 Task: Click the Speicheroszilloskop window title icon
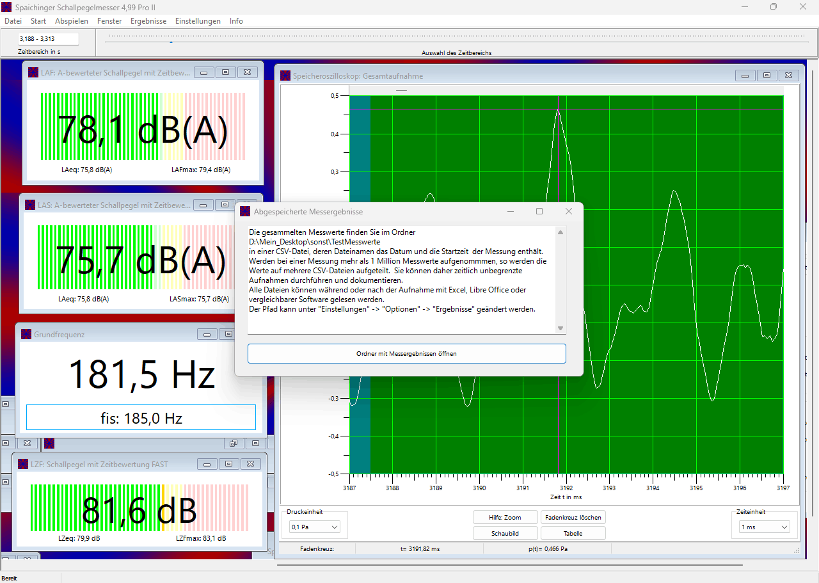coord(285,76)
